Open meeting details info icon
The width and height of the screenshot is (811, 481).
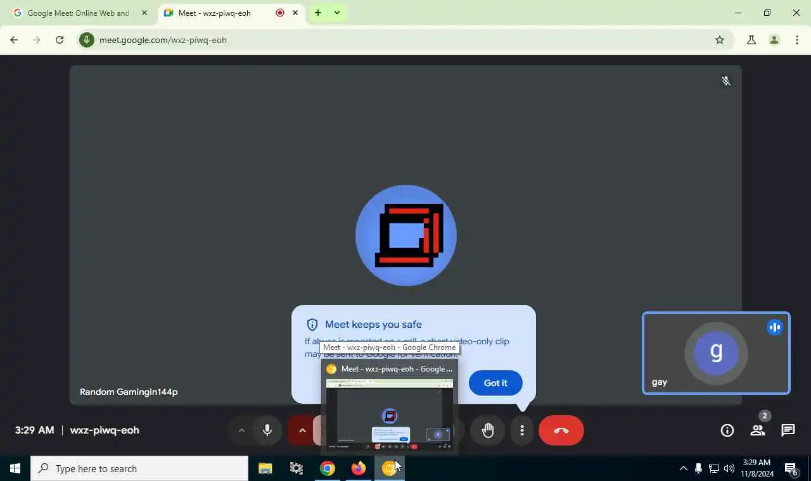(727, 430)
